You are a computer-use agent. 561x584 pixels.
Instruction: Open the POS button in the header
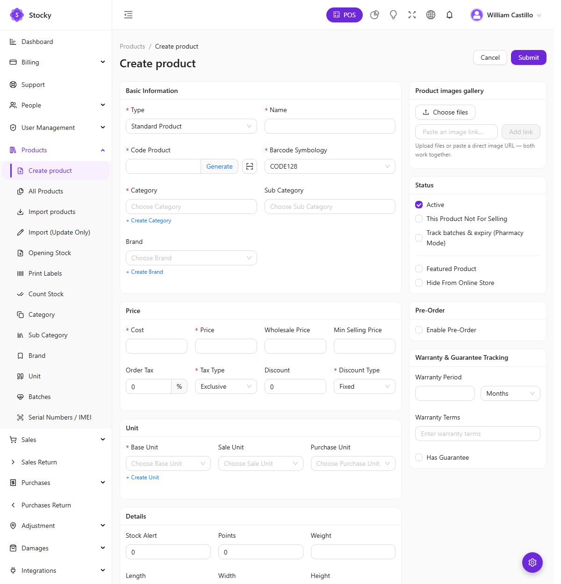pyautogui.click(x=344, y=15)
